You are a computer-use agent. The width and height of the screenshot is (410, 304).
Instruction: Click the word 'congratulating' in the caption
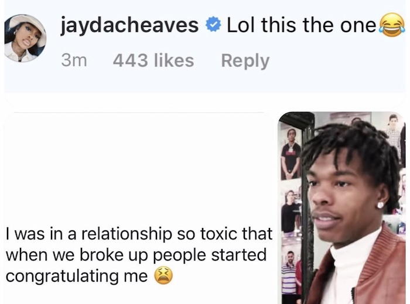(62, 277)
